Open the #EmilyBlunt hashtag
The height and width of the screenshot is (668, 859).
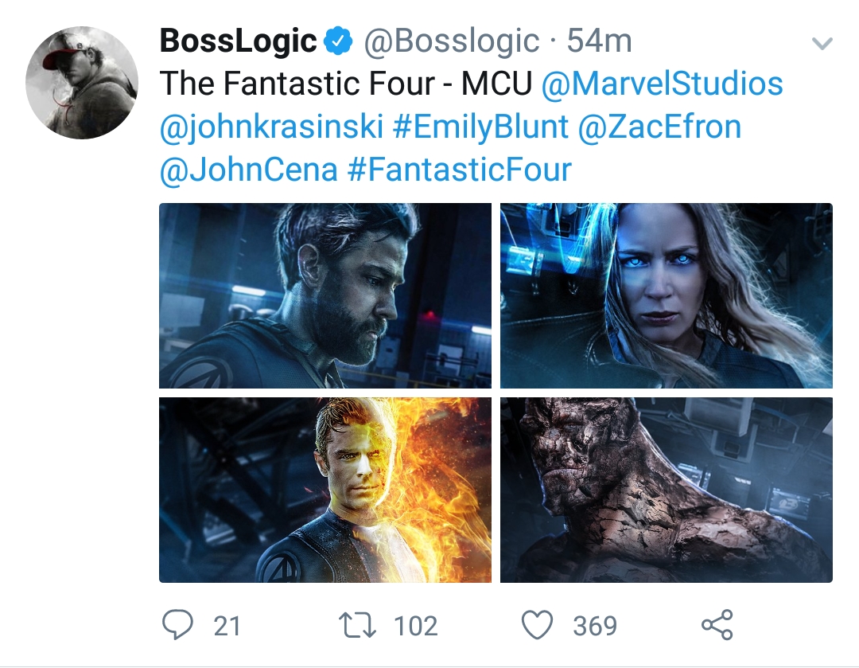click(480, 127)
